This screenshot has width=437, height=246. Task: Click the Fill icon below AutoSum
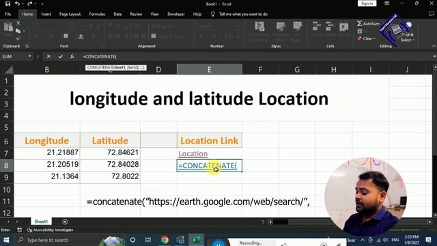360,31
